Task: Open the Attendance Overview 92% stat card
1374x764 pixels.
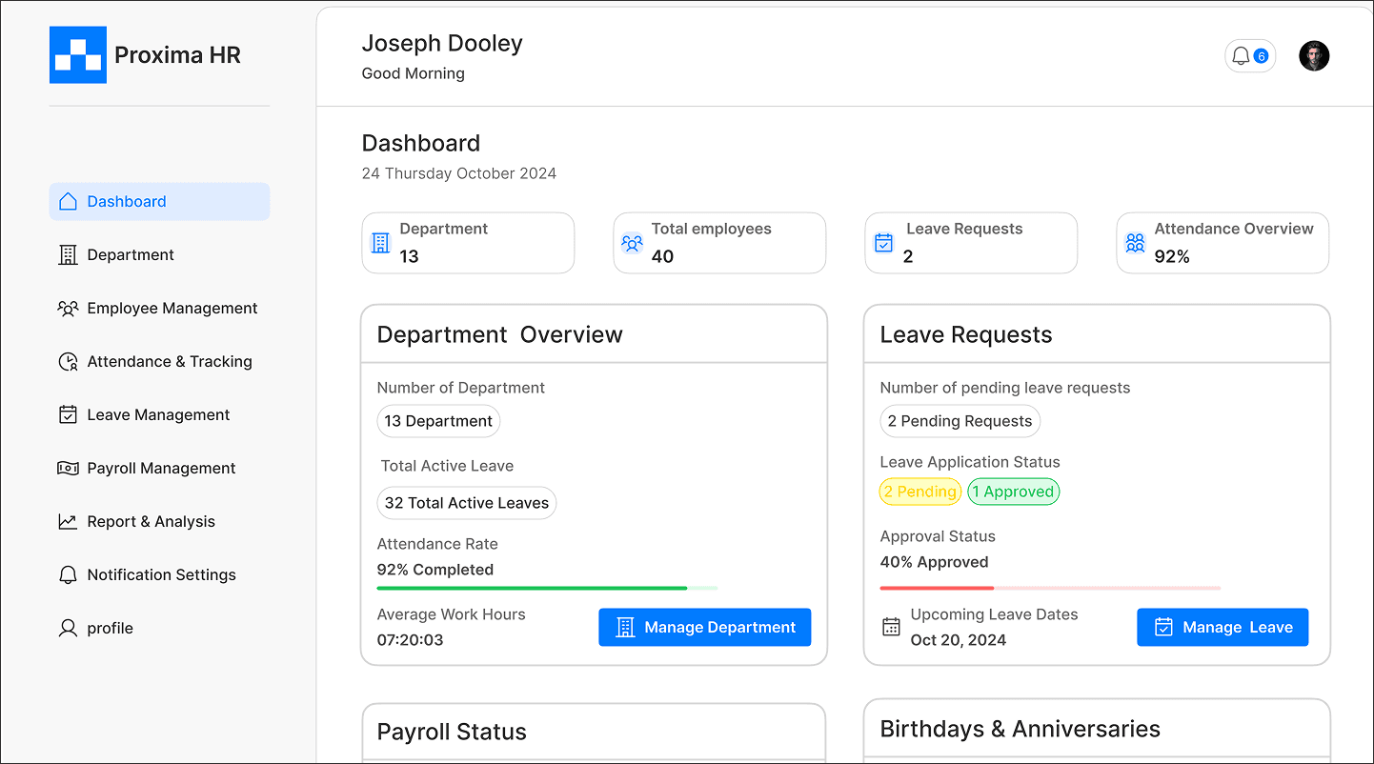Action: (1222, 243)
